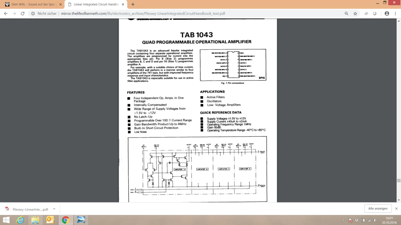This screenshot has width=401, height=225.
Task: Bookmark this page with the star icon
Action: pos(355,13)
